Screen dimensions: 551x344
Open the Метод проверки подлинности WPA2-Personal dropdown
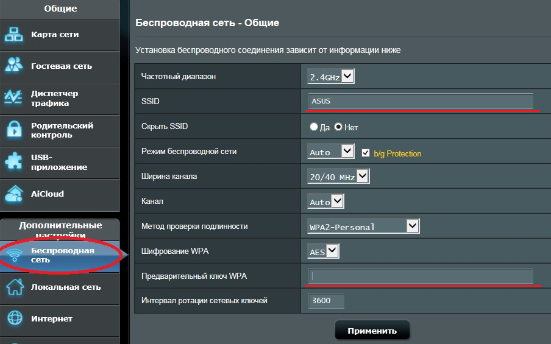pyautogui.click(x=363, y=226)
